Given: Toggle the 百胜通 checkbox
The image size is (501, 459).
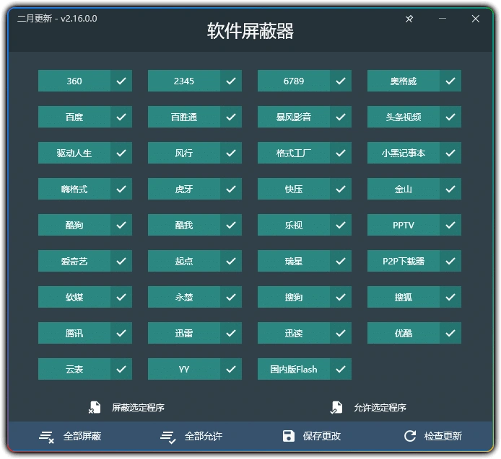Looking at the screenshot, I should click(x=231, y=117).
